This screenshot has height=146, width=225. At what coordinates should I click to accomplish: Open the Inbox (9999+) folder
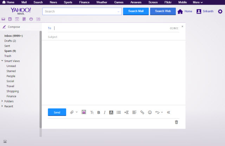tap(13, 36)
